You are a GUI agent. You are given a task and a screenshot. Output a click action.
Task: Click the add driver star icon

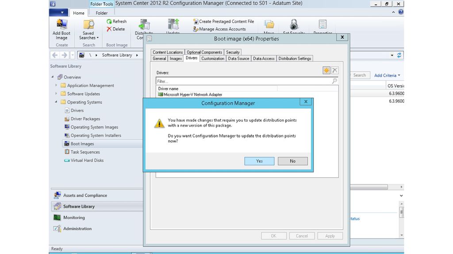pos(326,70)
